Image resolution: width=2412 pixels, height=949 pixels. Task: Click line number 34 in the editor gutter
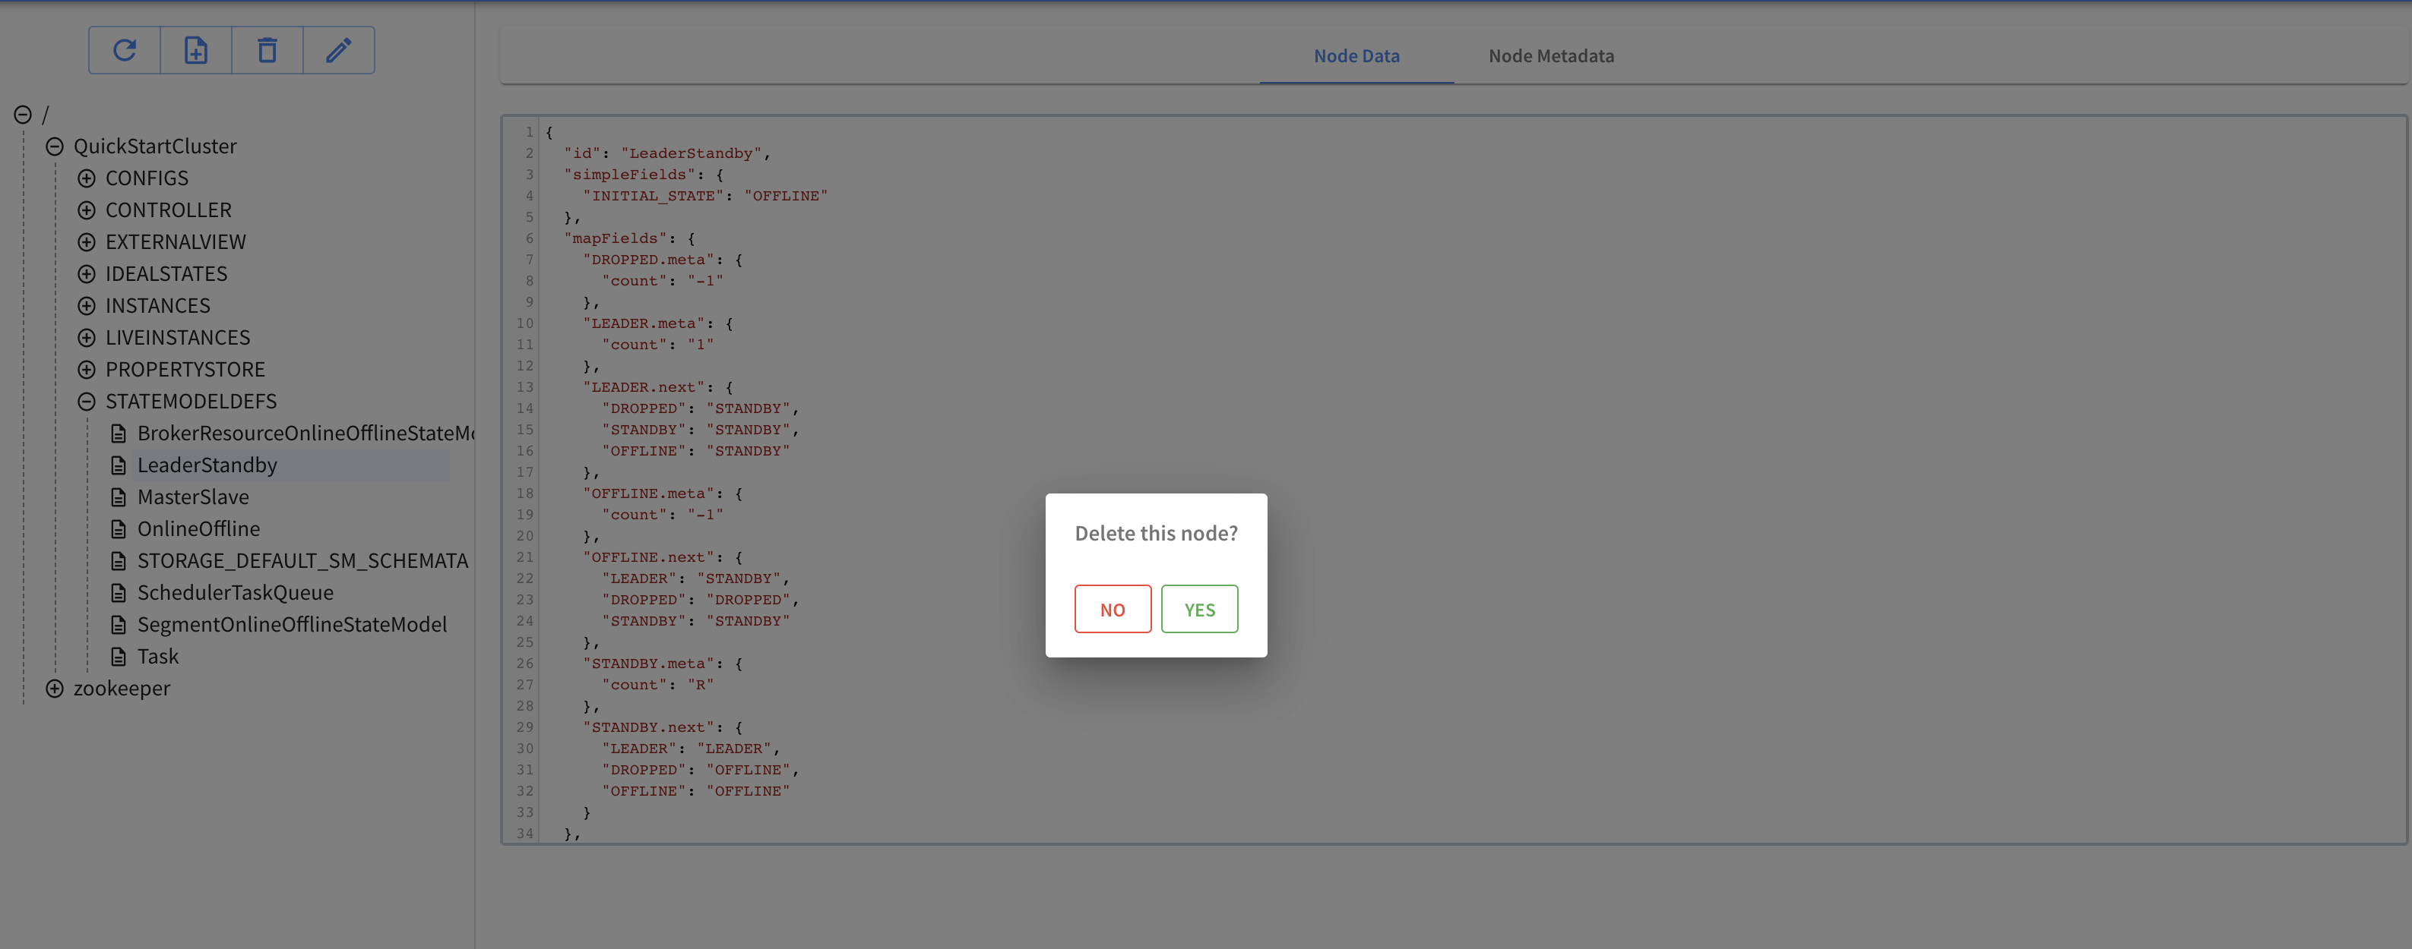[525, 833]
